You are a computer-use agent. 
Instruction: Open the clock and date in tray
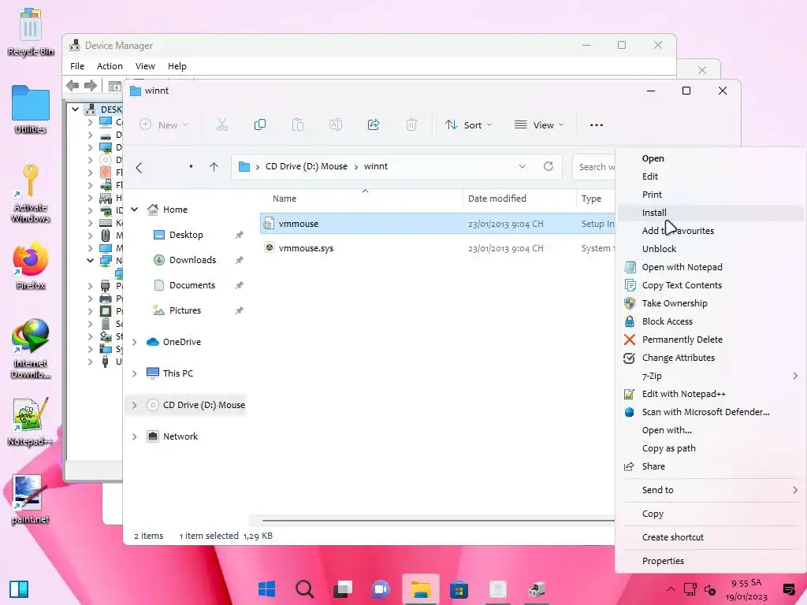[746, 589]
